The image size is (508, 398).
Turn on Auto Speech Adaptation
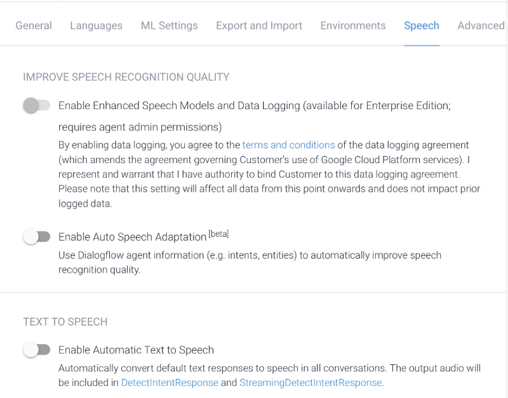click(x=36, y=236)
